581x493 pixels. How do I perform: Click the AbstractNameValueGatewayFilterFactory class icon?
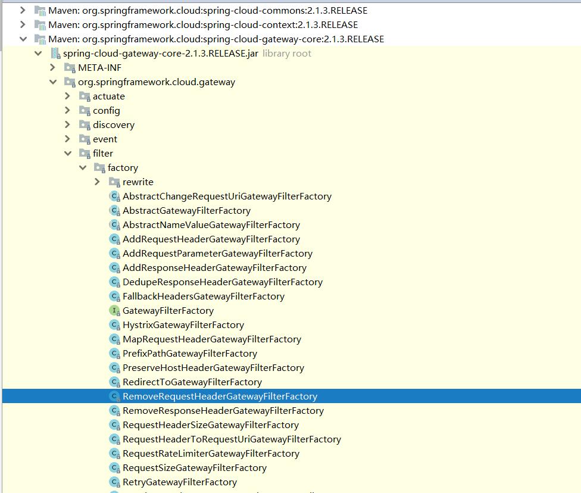(x=114, y=225)
